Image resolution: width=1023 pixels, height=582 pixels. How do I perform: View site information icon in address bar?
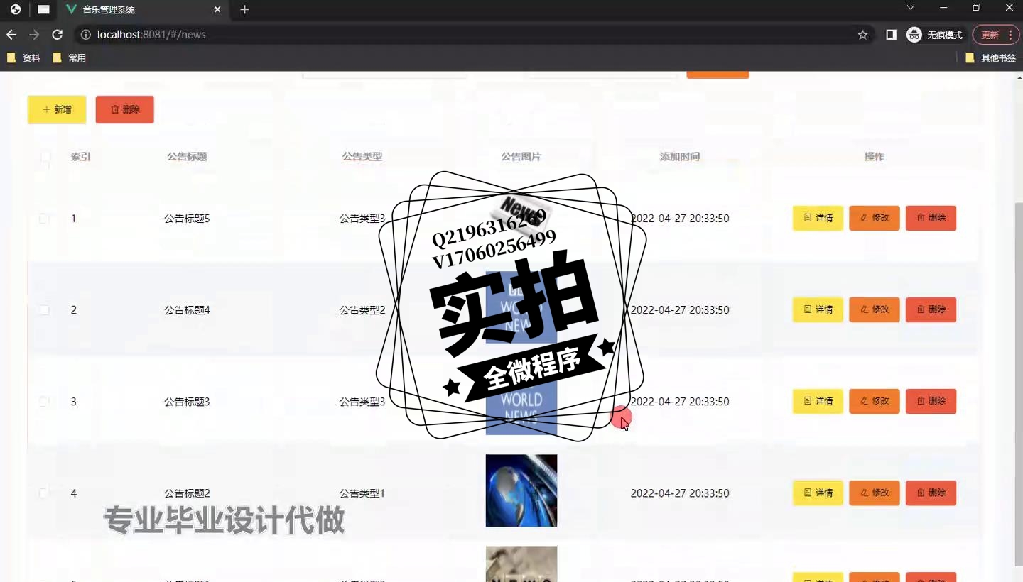pyautogui.click(x=85, y=35)
